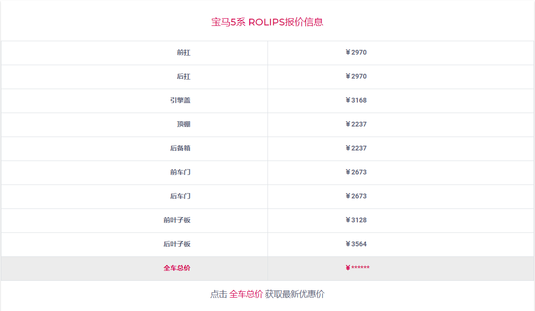Image resolution: width=535 pixels, height=311 pixels.
Task: Click the 后叶子板 price ¥3564
Action: 356,244
